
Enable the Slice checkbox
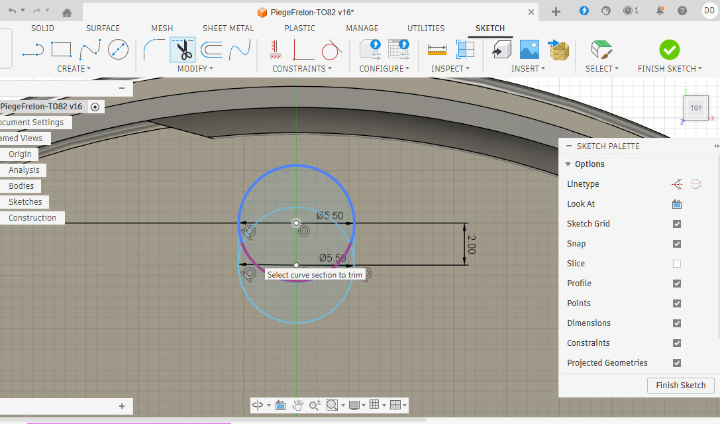677,264
